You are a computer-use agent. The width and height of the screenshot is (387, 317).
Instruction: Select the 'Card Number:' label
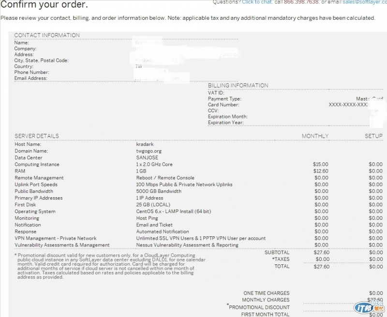223,105
